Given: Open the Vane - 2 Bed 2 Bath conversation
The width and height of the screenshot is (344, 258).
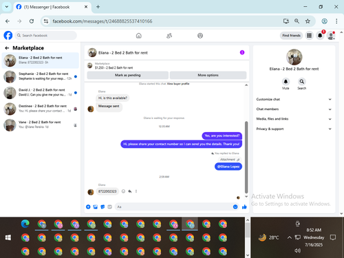Looking at the screenshot, I should pos(41,125).
